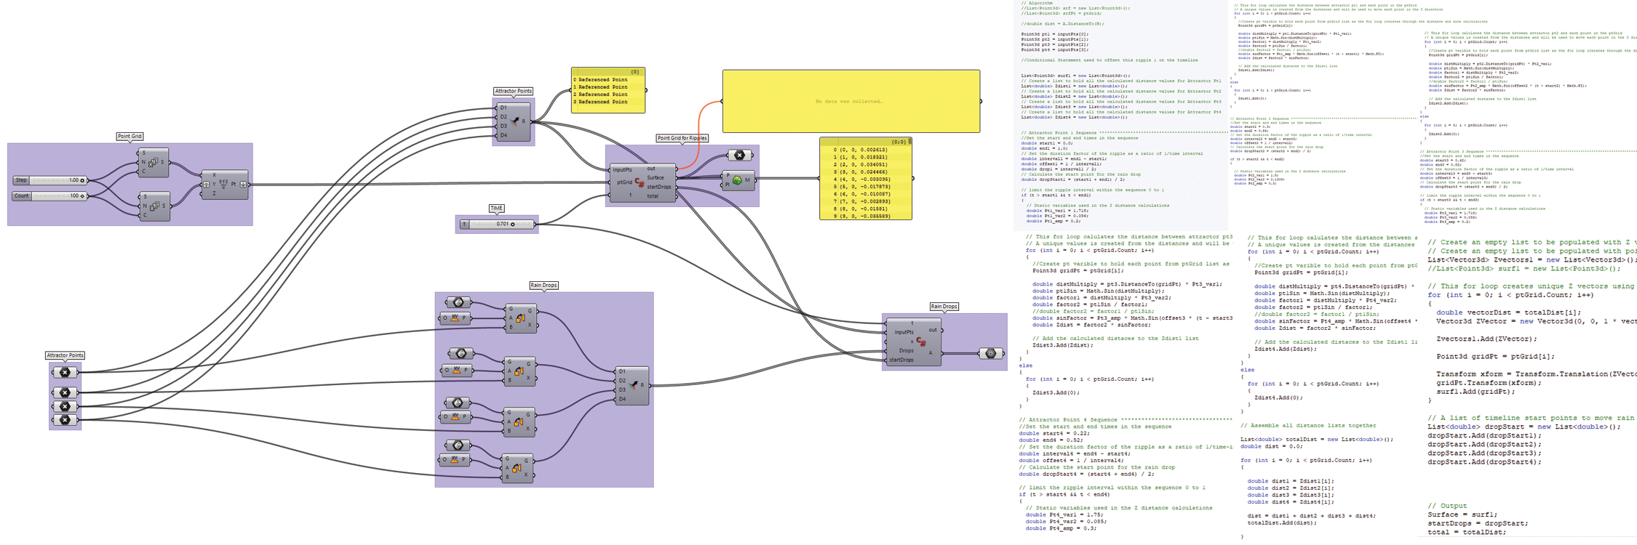
Task: Click the Step number slider
Action: pyautogui.click(x=49, y=180)
